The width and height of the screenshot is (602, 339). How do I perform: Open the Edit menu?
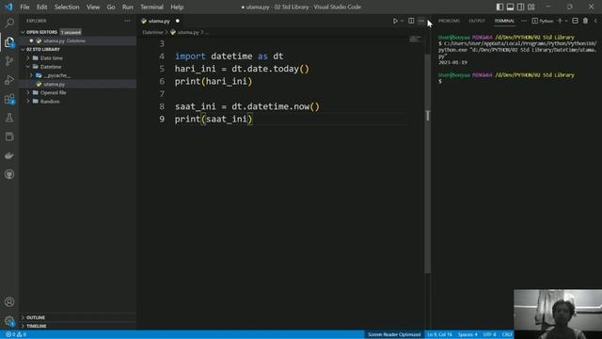[x=41, y=7]
